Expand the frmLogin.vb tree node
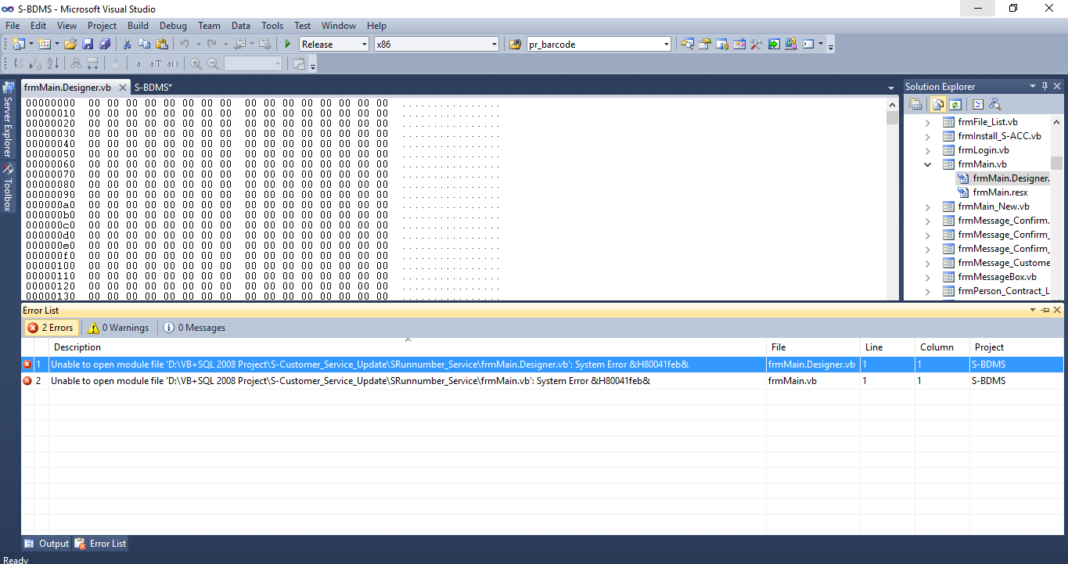The width and height of the screenshot is (1068, 564). (928, 150)
